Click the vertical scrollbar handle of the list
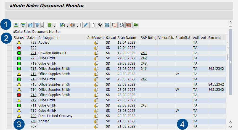 (231, 62)
